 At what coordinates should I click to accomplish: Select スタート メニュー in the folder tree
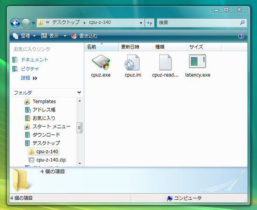pyautogui.click(x=51, y=126)
